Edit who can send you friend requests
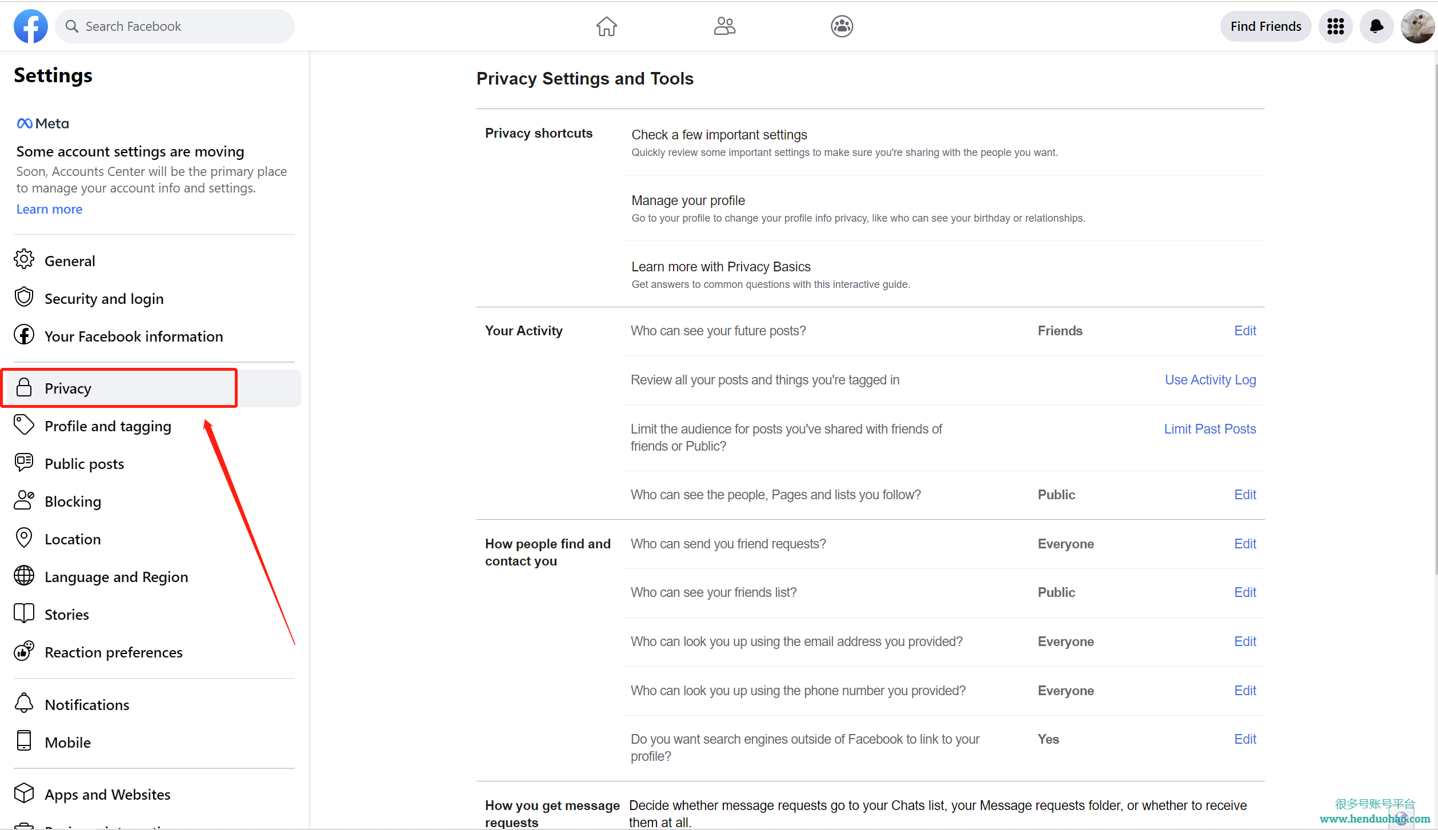The width and height of the screenshot is (1438, 830). point(1245,544)
